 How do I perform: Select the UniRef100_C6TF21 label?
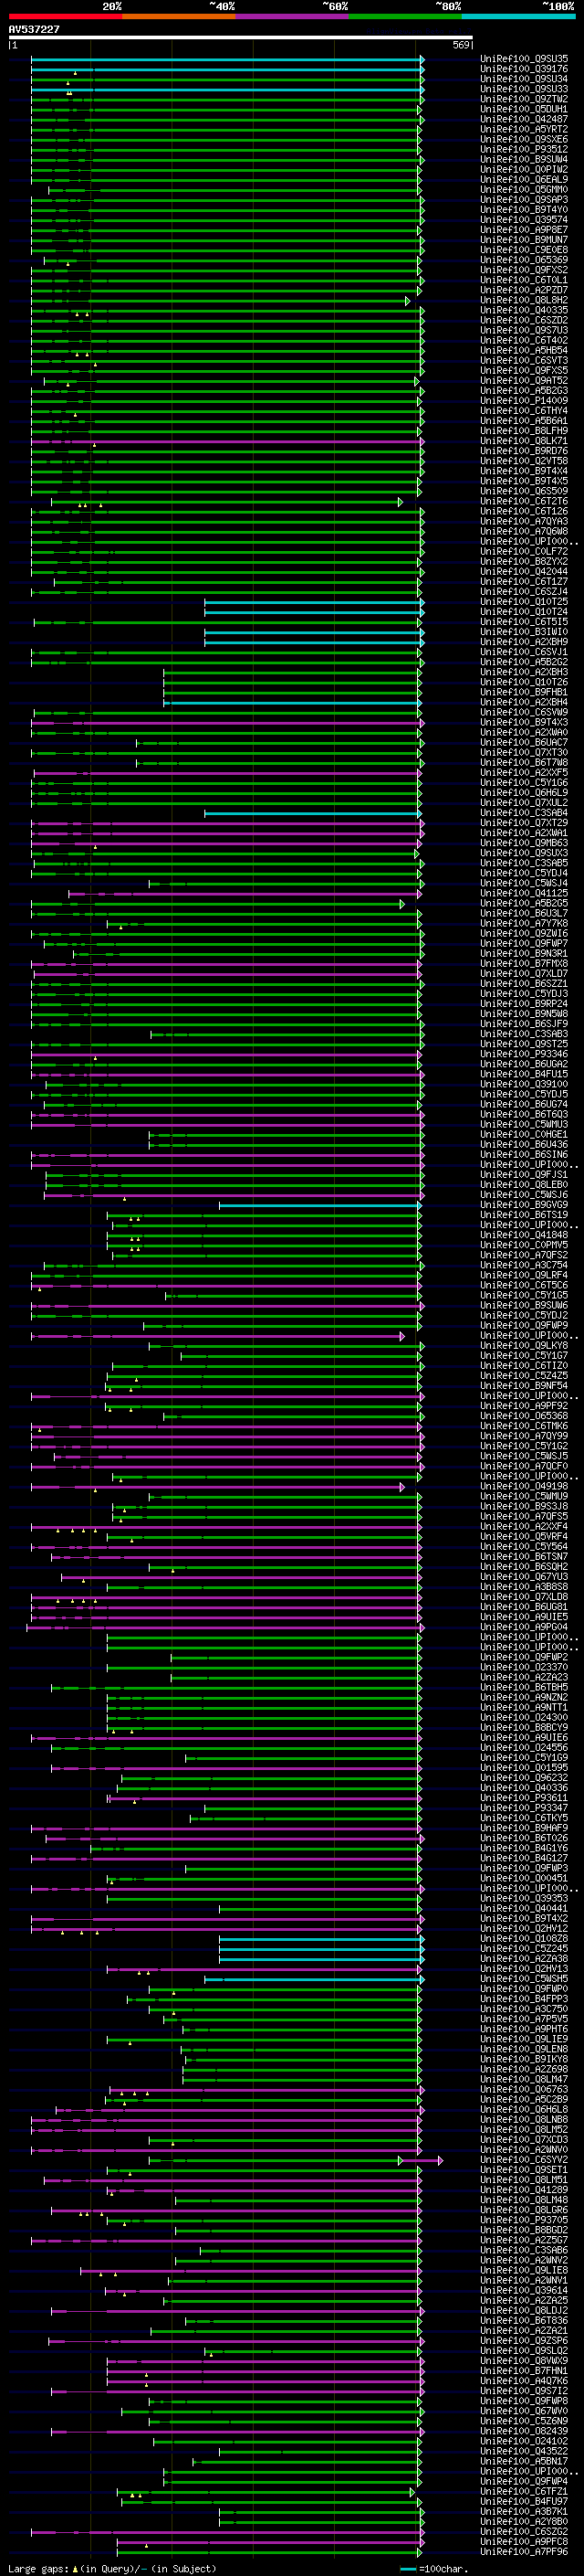pos(524,2491)
